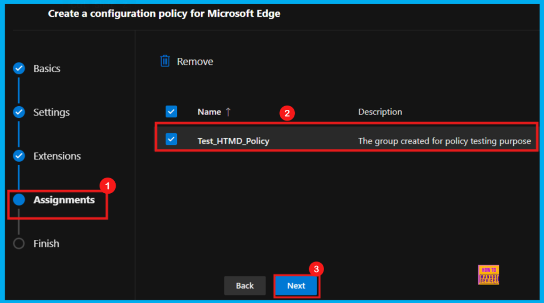Uncheck the Test_HTMD_Policy row checkbox
Screen dimensions: 544x303
coord(171,139)
